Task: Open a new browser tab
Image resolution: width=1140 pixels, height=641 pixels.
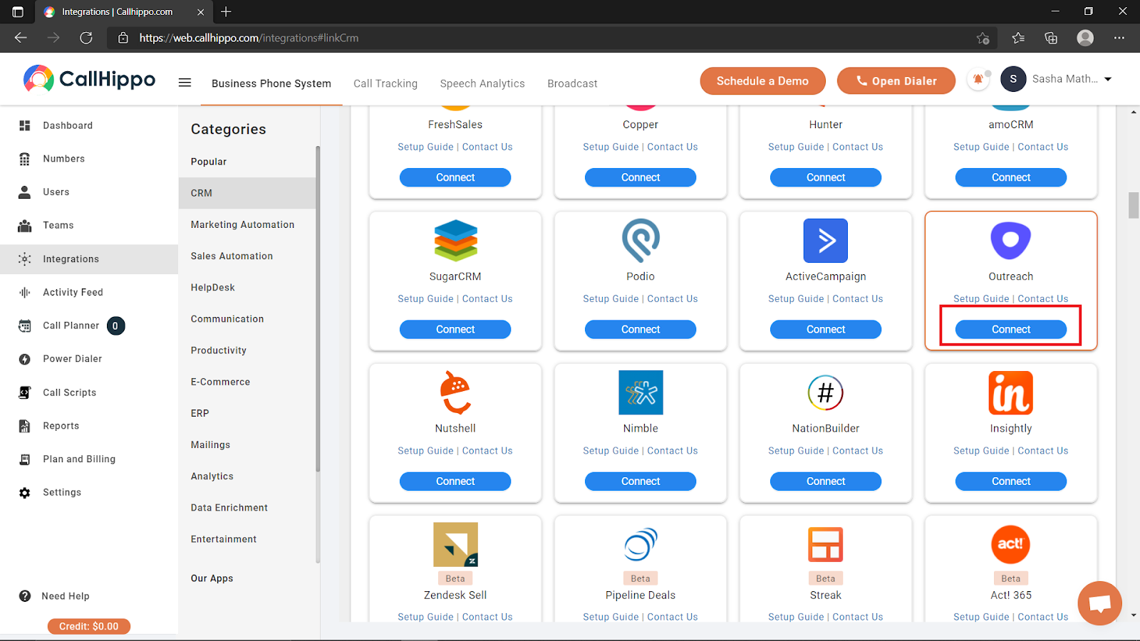Action: click(226, 11)
